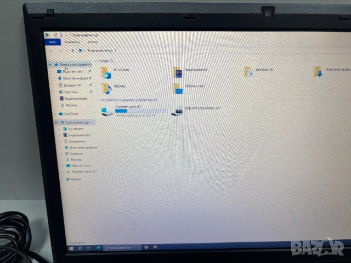Image resolution: width=351 pixels, height=263 pixels.
Task: Collapse the Quick access tree section
Action: tap(50, 65)
